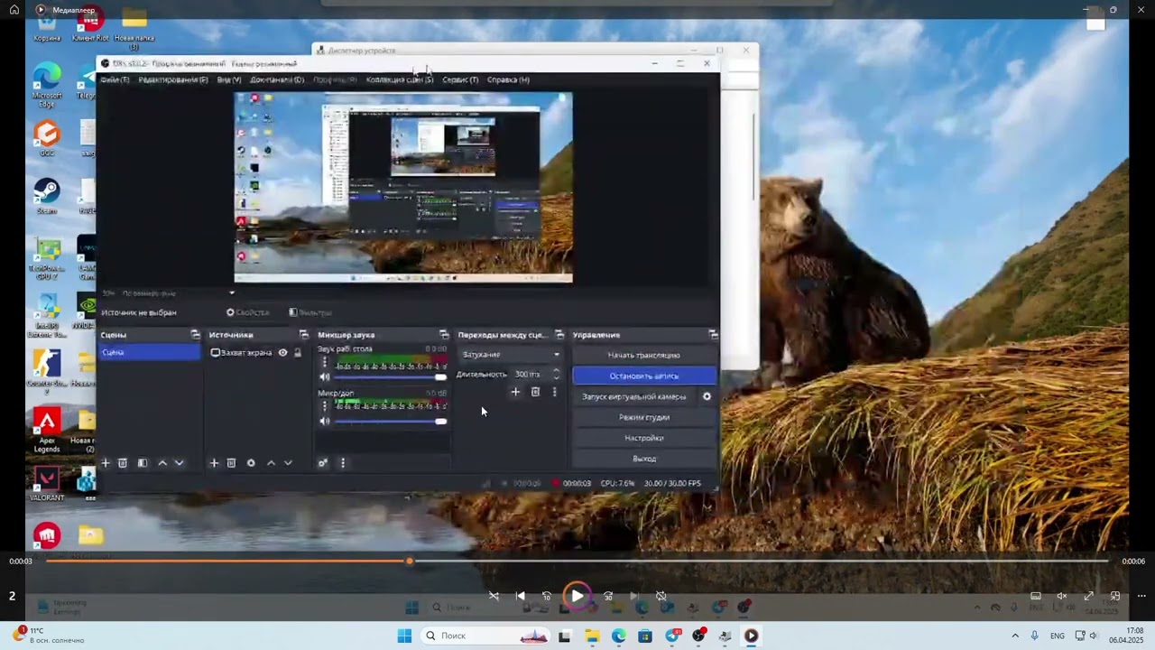Open Док-панели menu in OBS

(277, 79)
